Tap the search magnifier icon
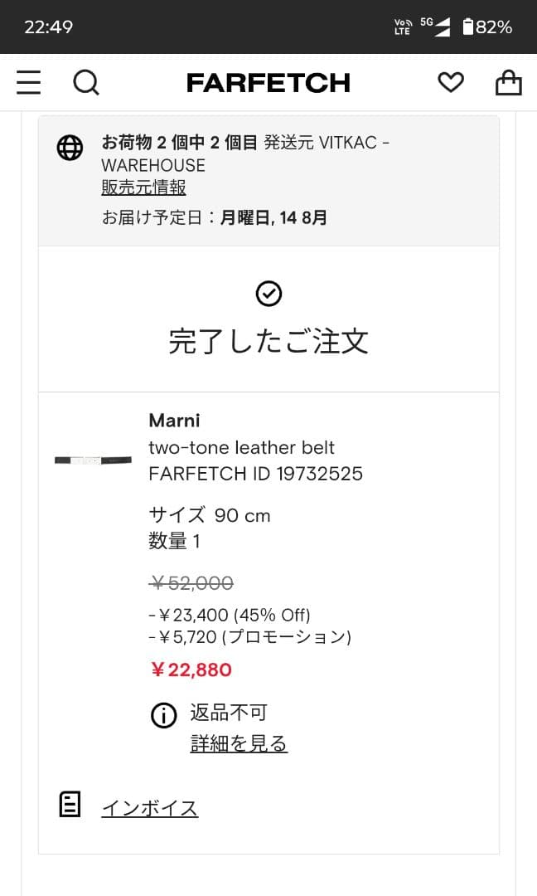The height and width of the screenshot is (896, 537). click(x=86, y=82)
